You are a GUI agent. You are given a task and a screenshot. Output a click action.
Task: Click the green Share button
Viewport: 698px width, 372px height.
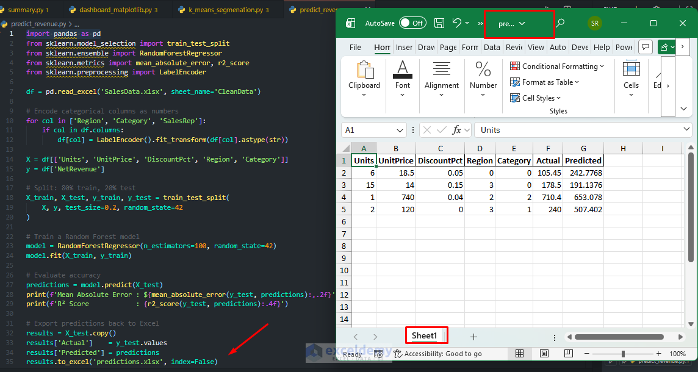tap(666, 47)
